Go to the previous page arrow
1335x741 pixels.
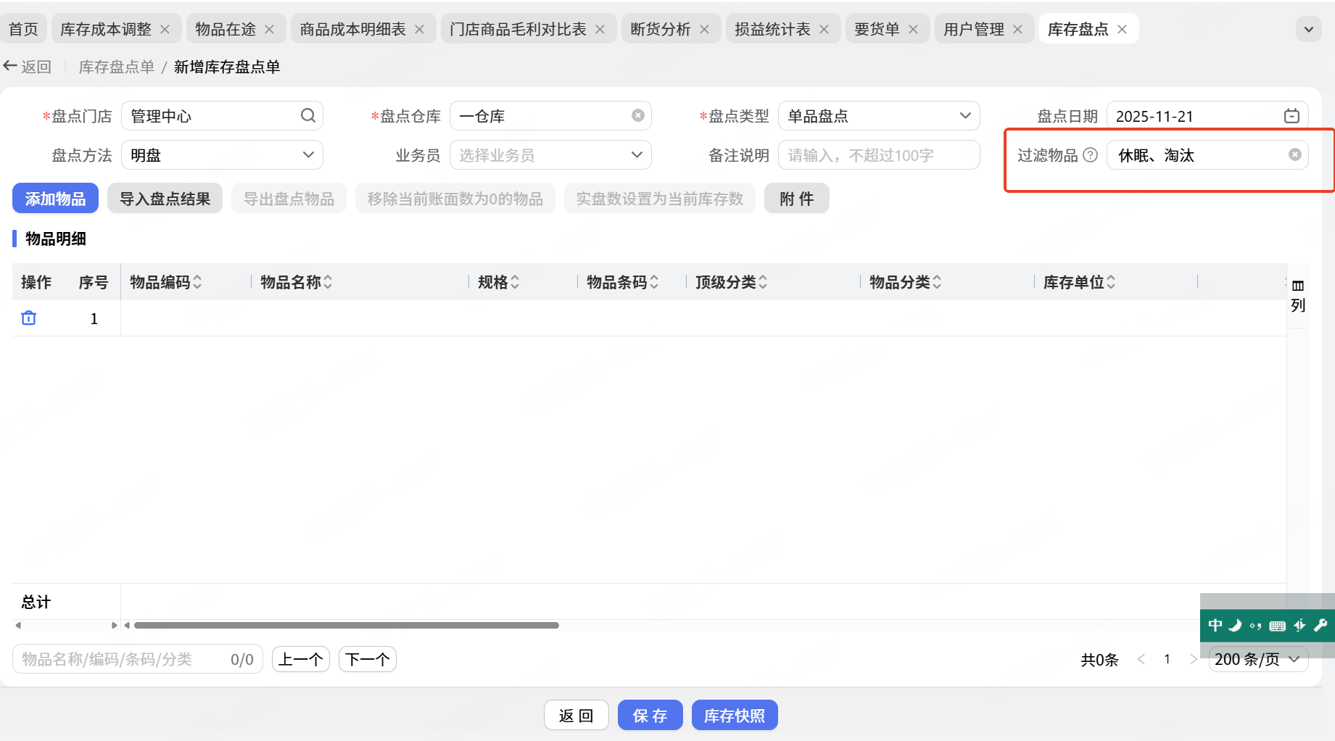tap(1142, 659)
